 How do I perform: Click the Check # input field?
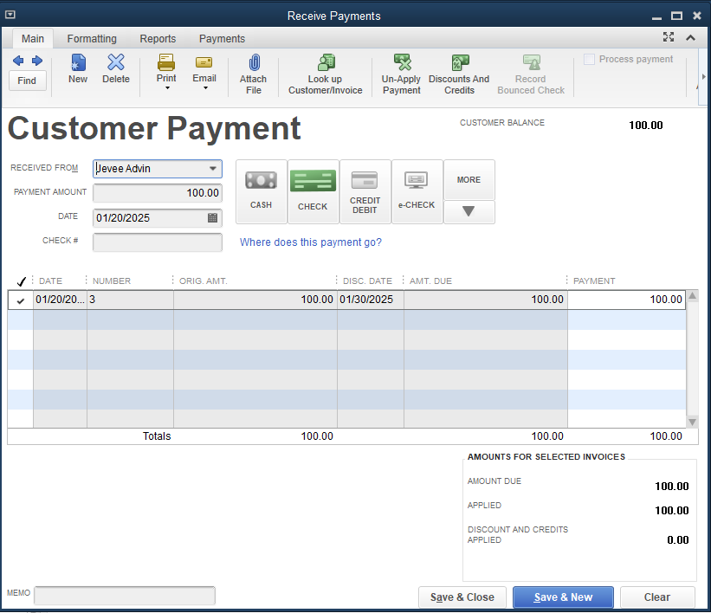pos(157,242)
